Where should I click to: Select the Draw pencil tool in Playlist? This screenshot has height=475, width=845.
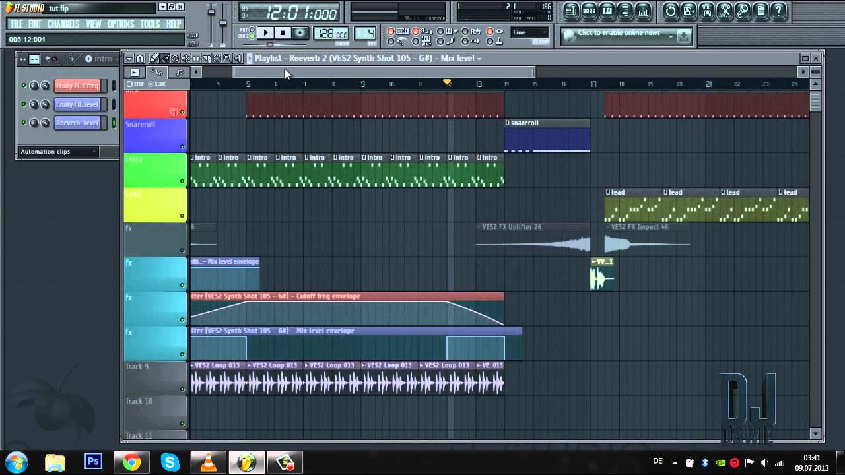(154, 59)
